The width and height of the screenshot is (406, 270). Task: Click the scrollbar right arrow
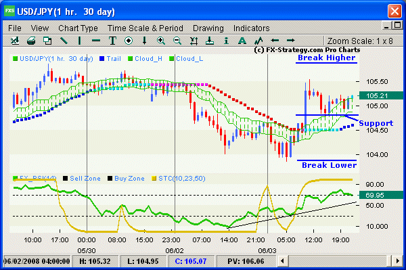397,261
